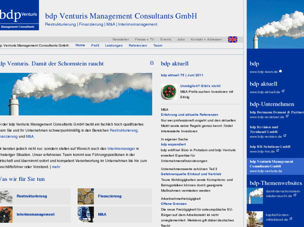
Task: Click the wrenches icon beside Restrukturierung
Action: [6, 196]
